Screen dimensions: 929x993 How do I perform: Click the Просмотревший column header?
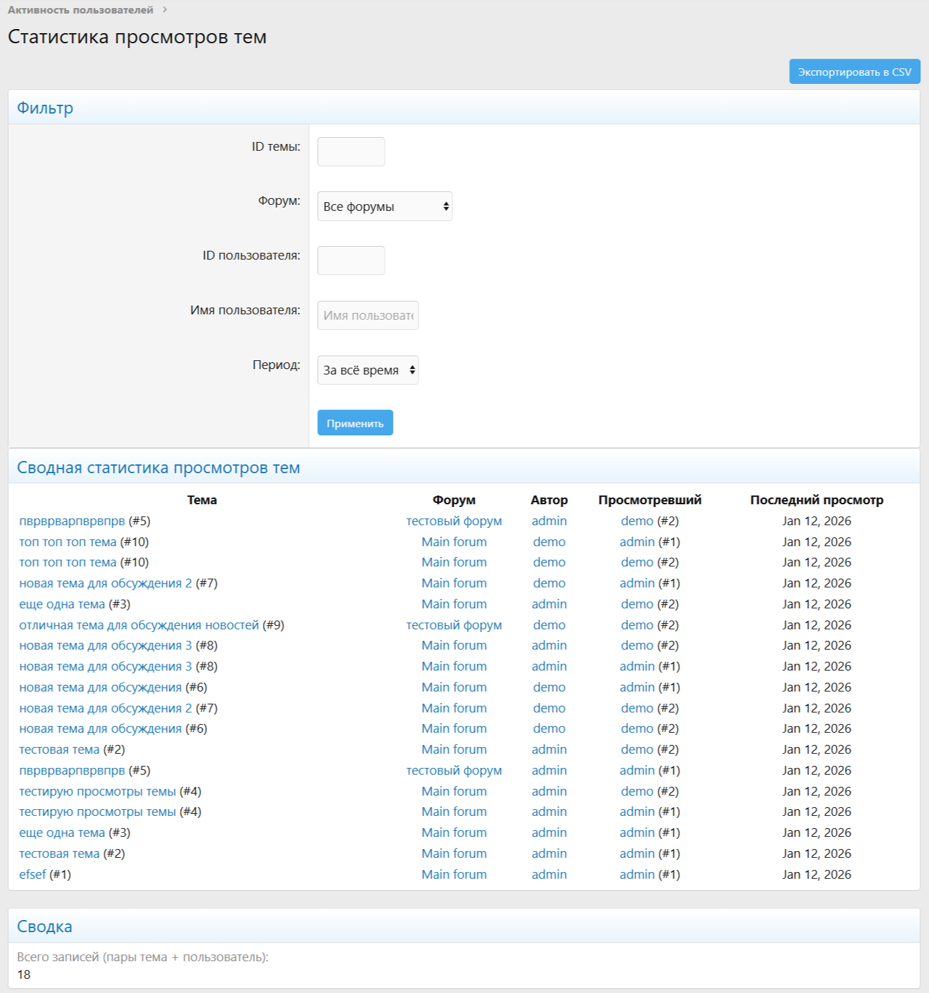[x=649, y=500]
